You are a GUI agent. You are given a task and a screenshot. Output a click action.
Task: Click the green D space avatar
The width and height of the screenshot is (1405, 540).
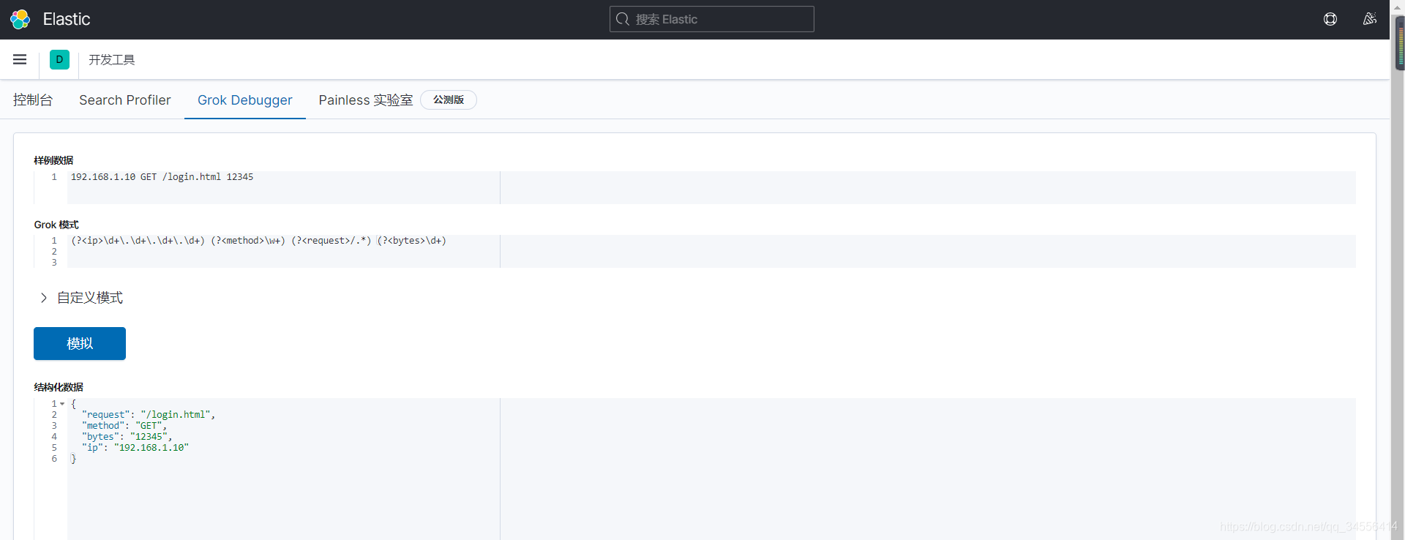59,59
